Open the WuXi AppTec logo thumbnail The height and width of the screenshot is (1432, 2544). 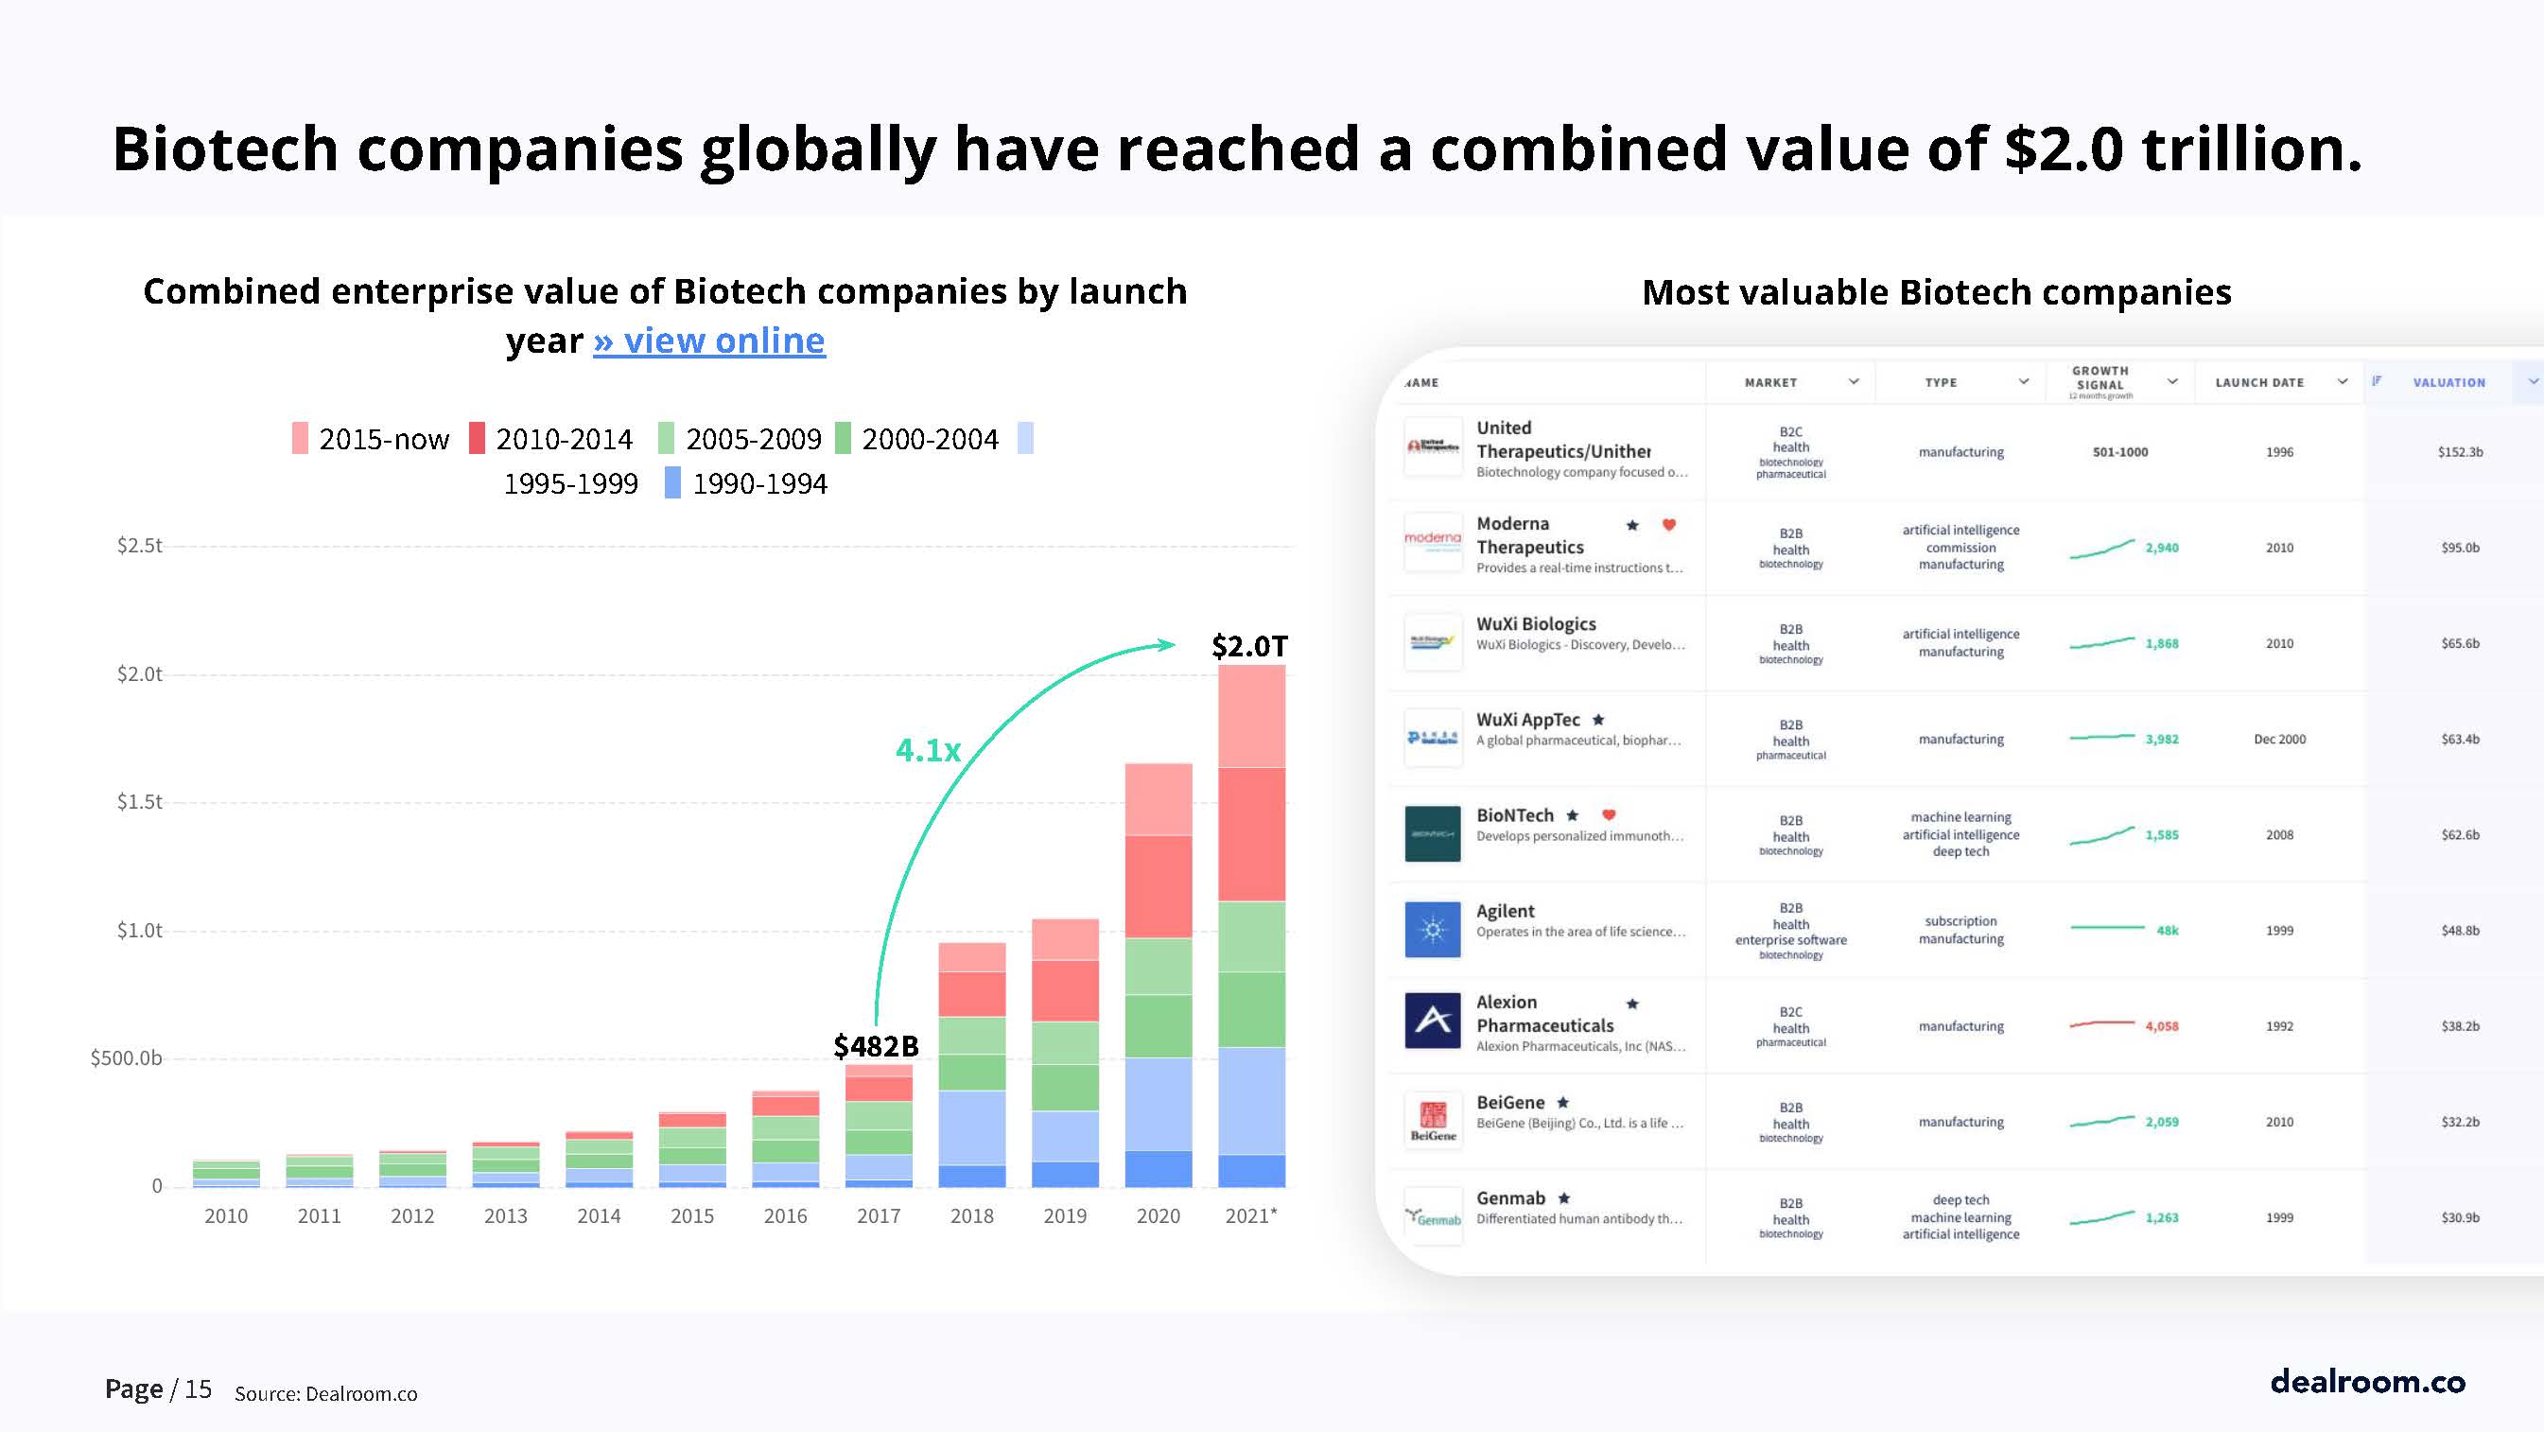pyautogui.click(x=1433, y=738)
